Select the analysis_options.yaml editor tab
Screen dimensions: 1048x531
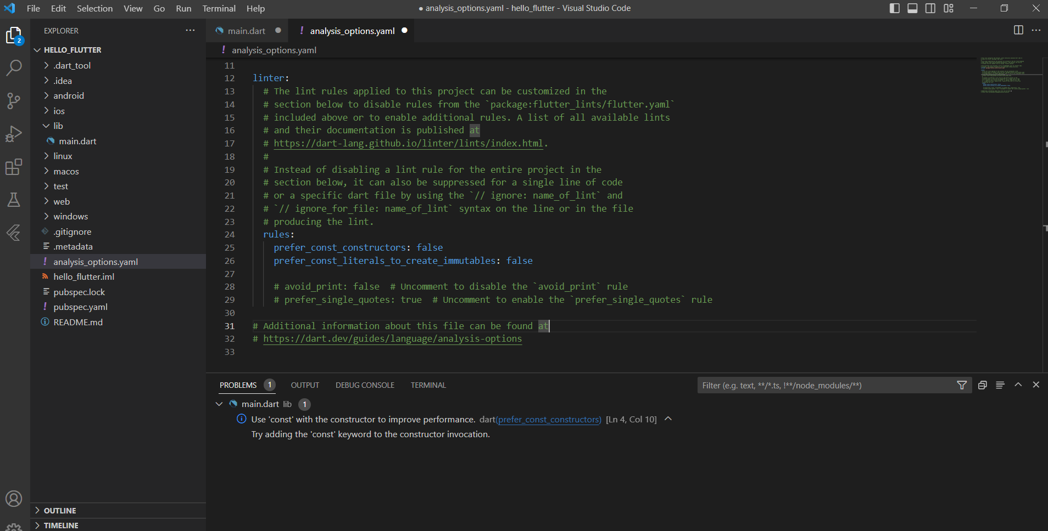tap(352, 31)
